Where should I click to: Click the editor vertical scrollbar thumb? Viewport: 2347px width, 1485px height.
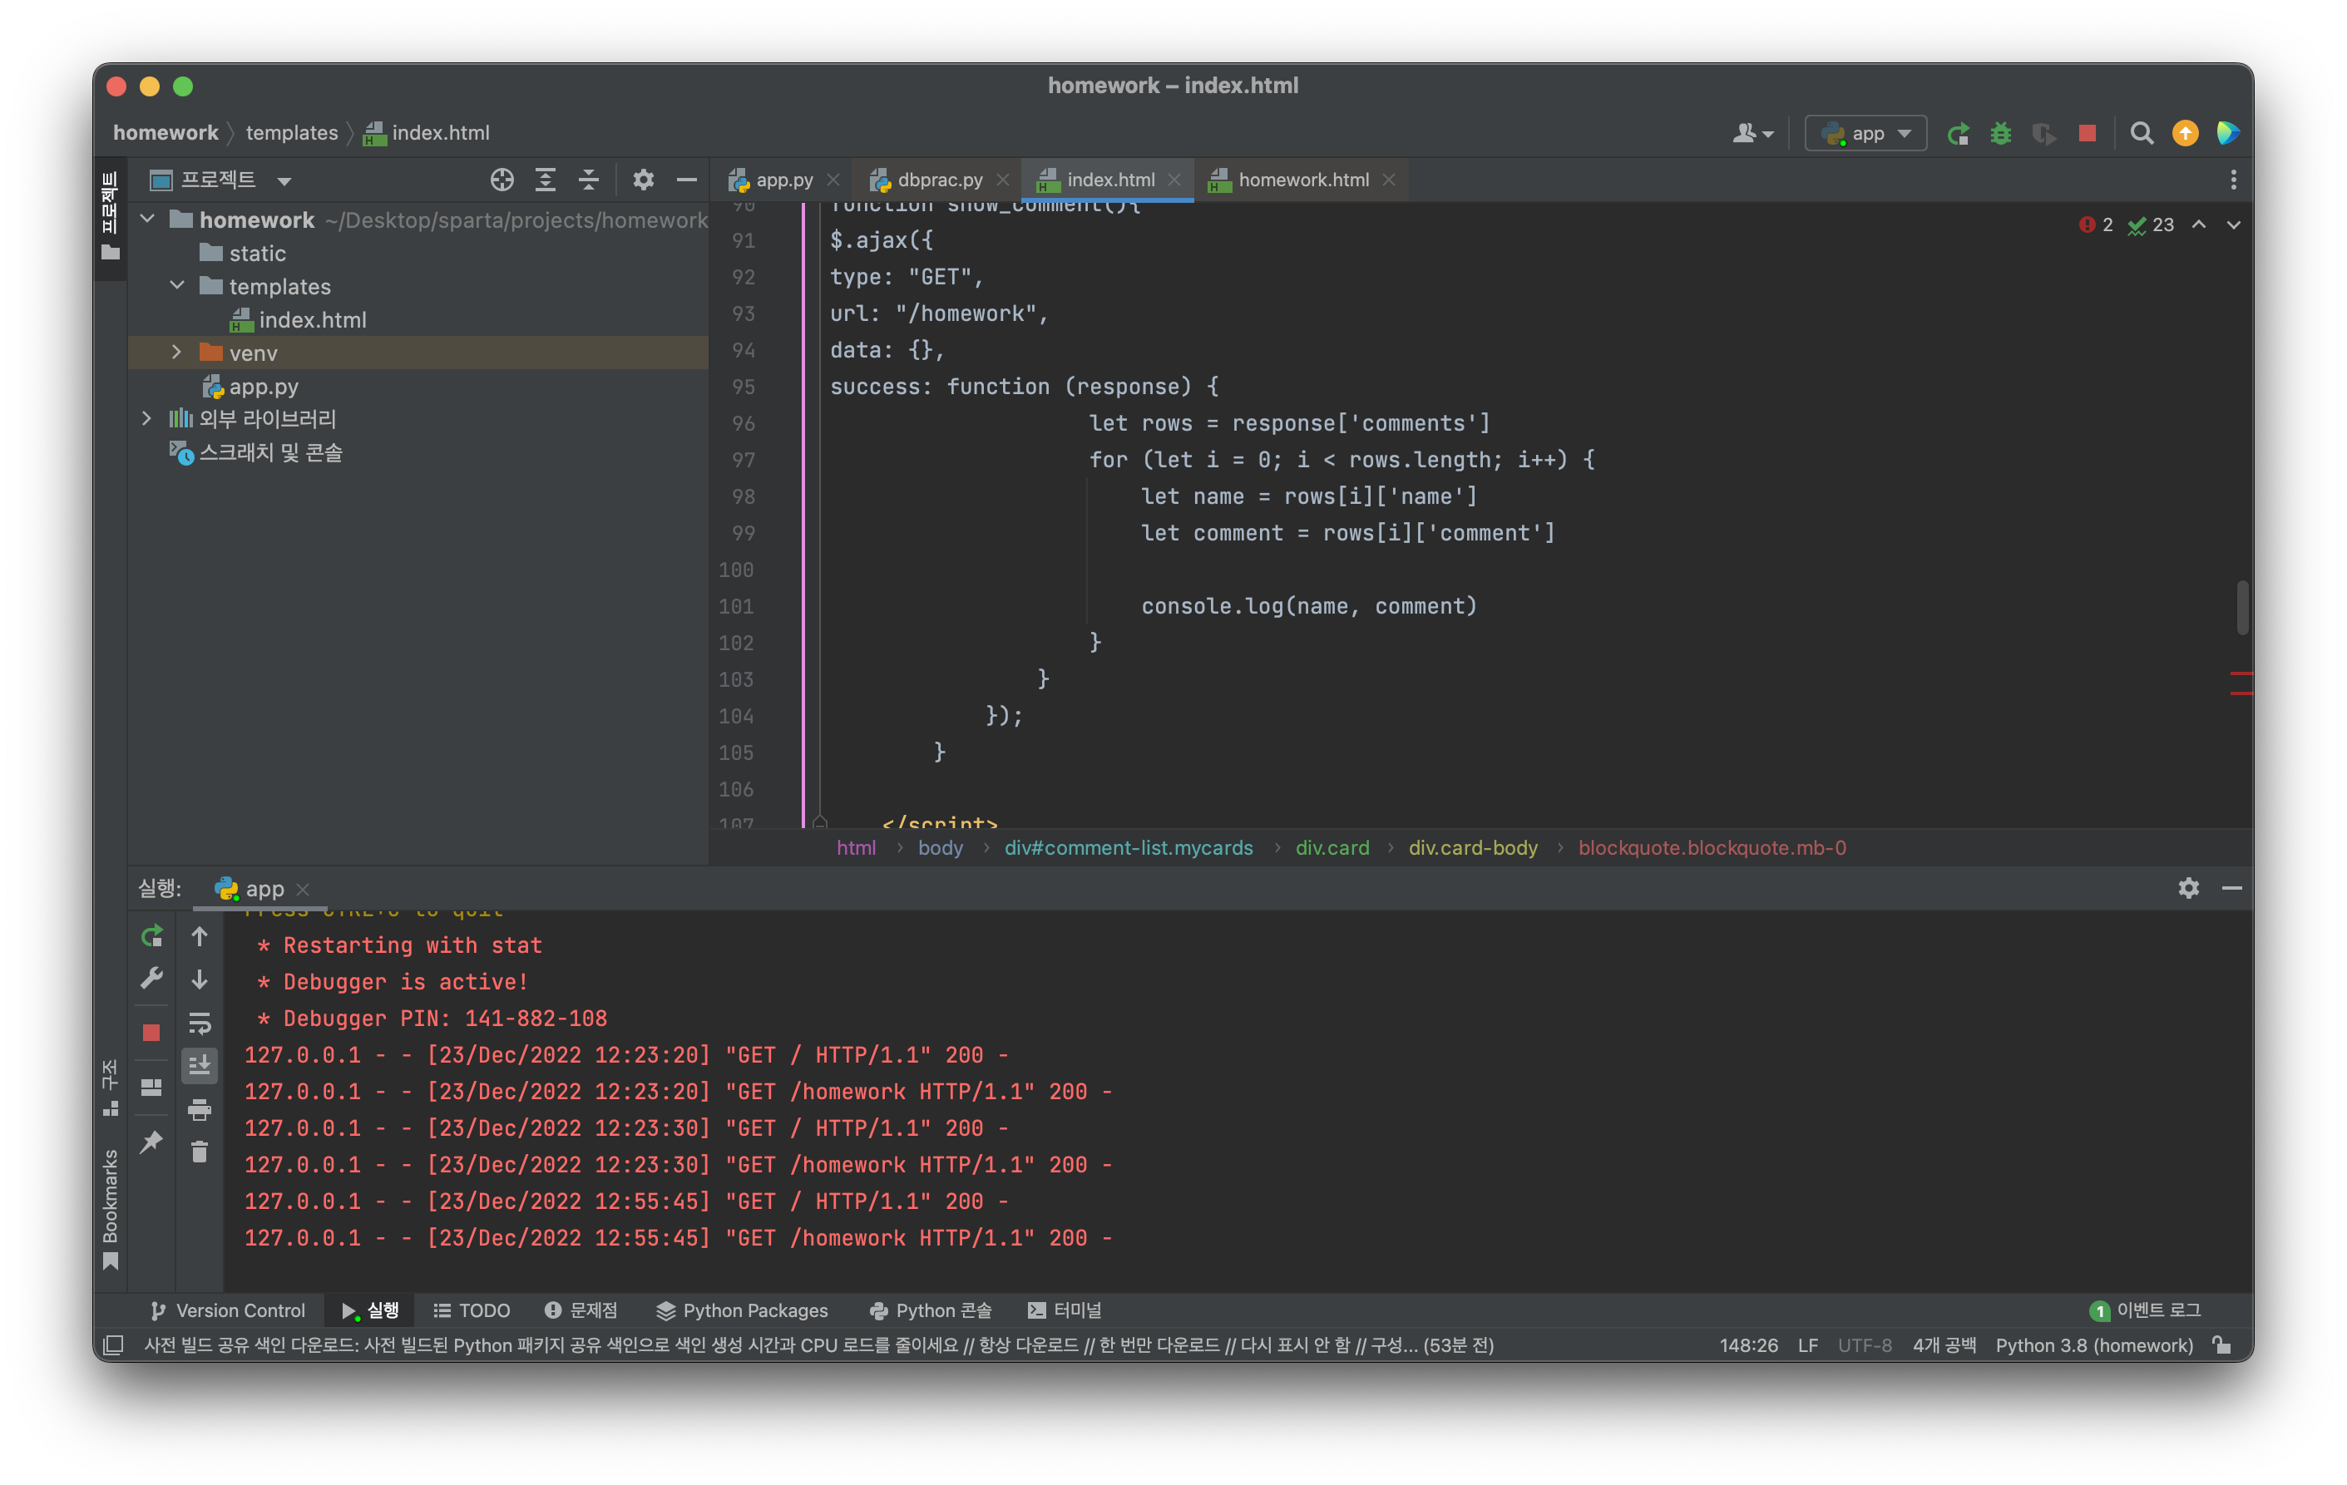point(2243,607)
